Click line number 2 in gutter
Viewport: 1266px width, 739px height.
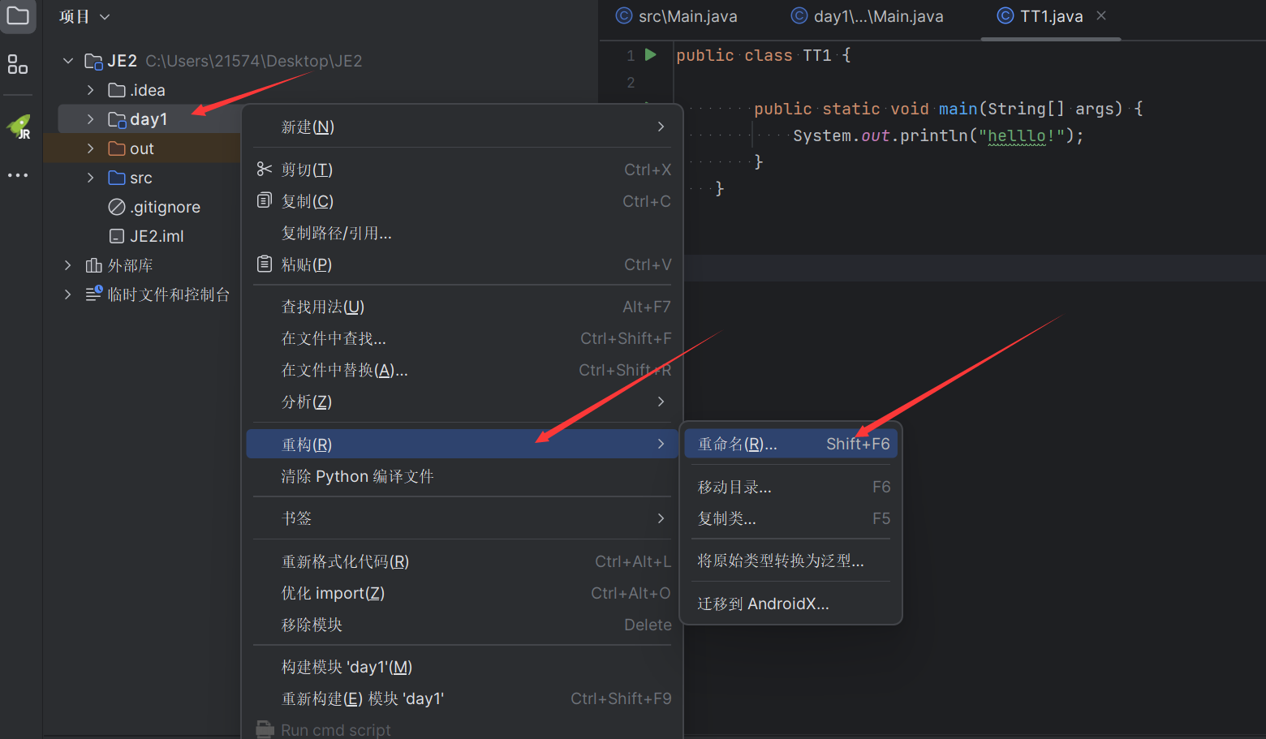[x=631, y=83]
